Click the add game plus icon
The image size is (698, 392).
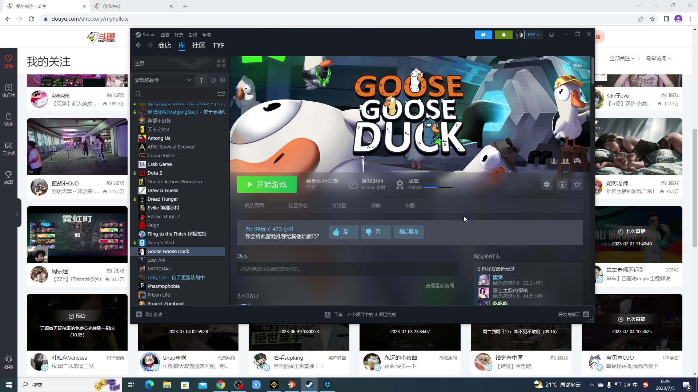point(139,314)
